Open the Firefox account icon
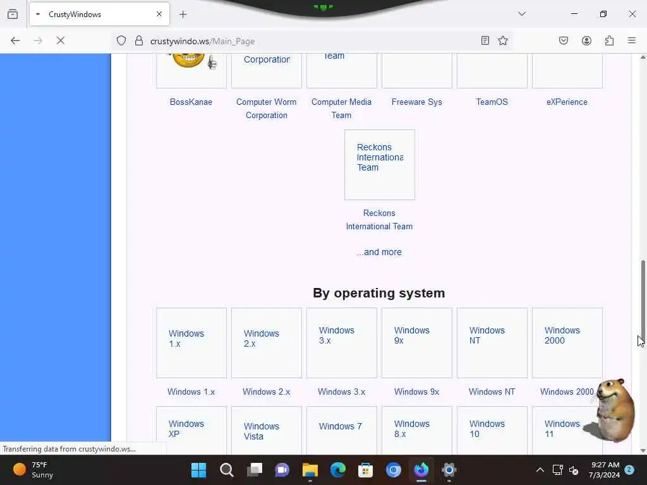 click(586, 40)
